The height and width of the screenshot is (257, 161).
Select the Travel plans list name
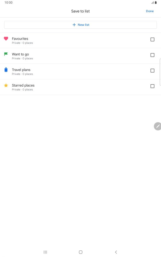point(21,70)
